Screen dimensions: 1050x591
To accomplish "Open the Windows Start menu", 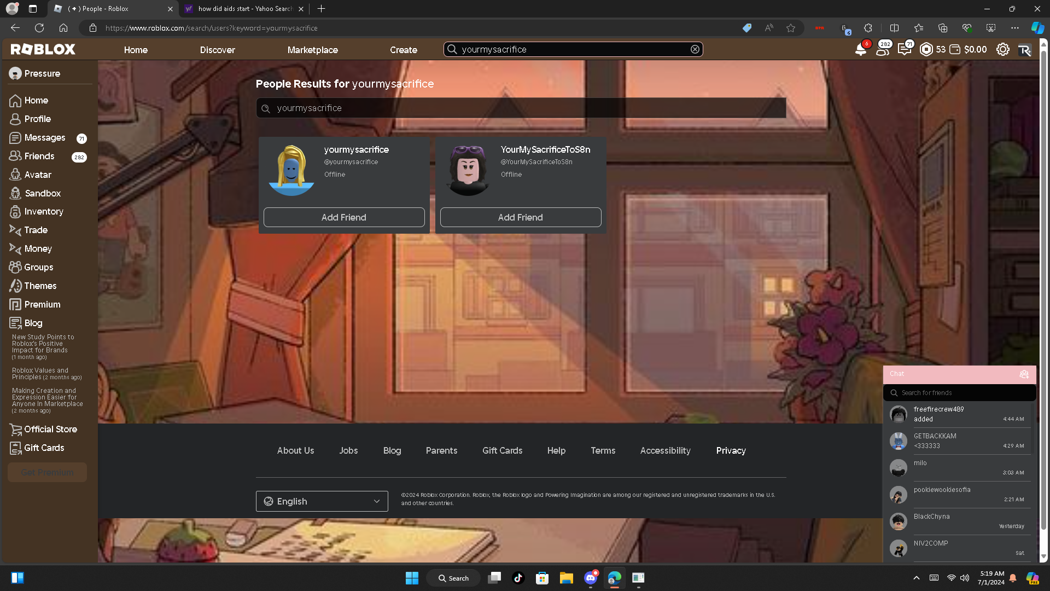I will (412, 578).
